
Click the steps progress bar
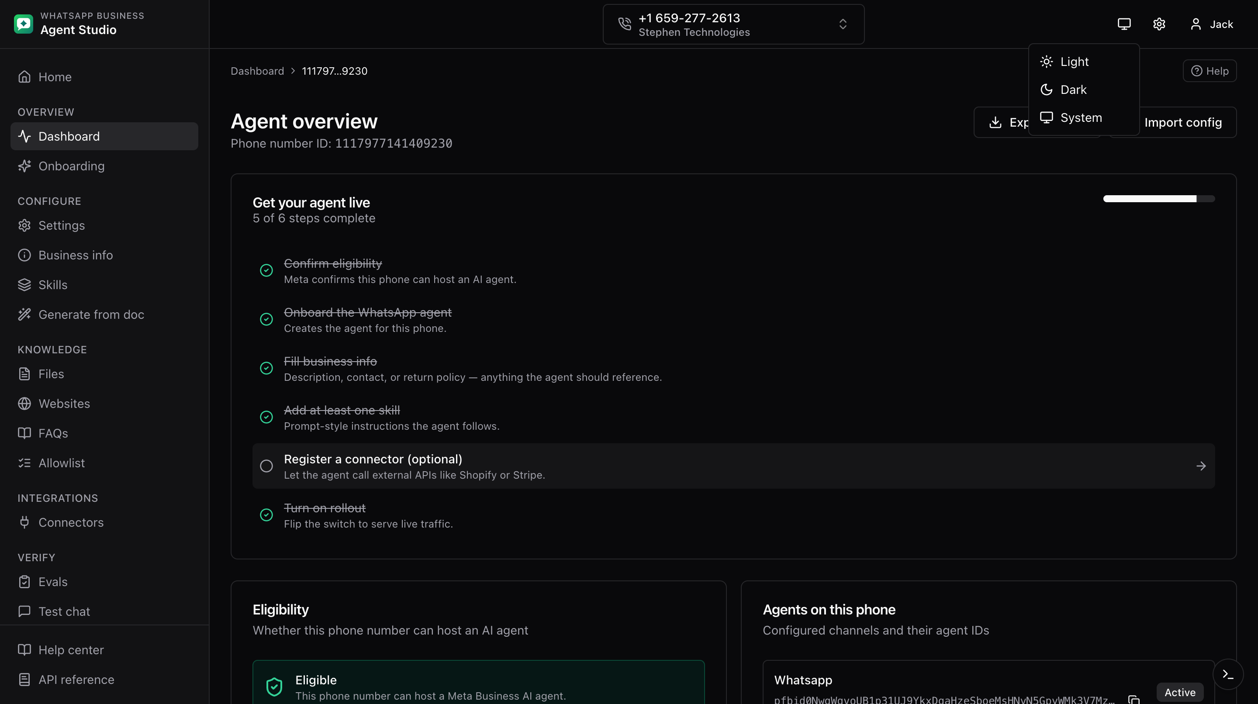coord(1159,199)
